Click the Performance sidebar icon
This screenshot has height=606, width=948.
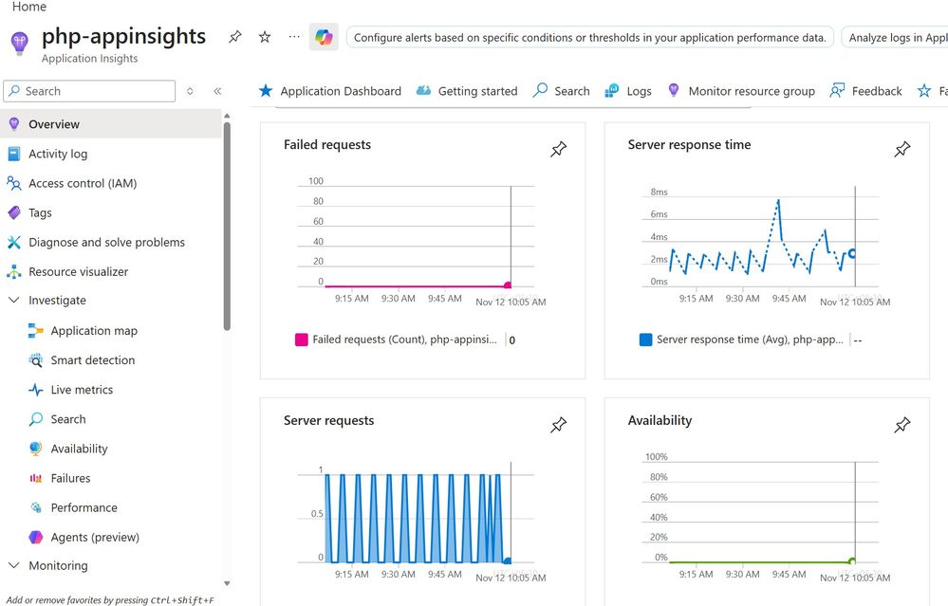[x=36, y=507]
